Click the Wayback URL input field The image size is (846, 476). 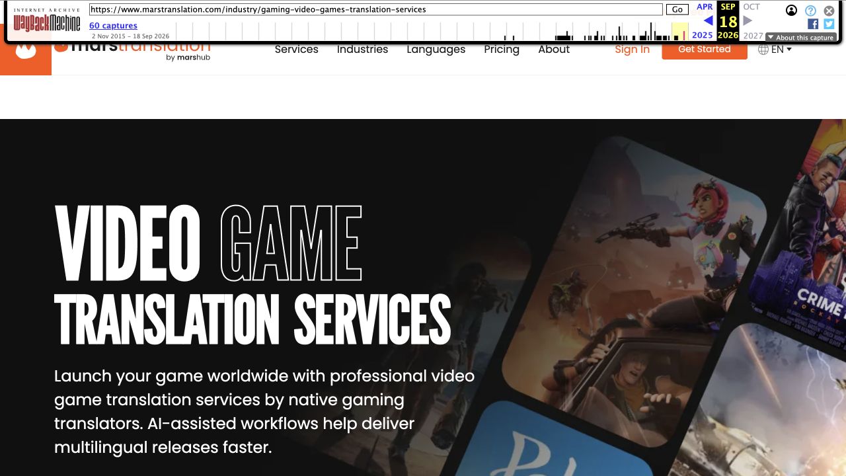tap(375, 9)
